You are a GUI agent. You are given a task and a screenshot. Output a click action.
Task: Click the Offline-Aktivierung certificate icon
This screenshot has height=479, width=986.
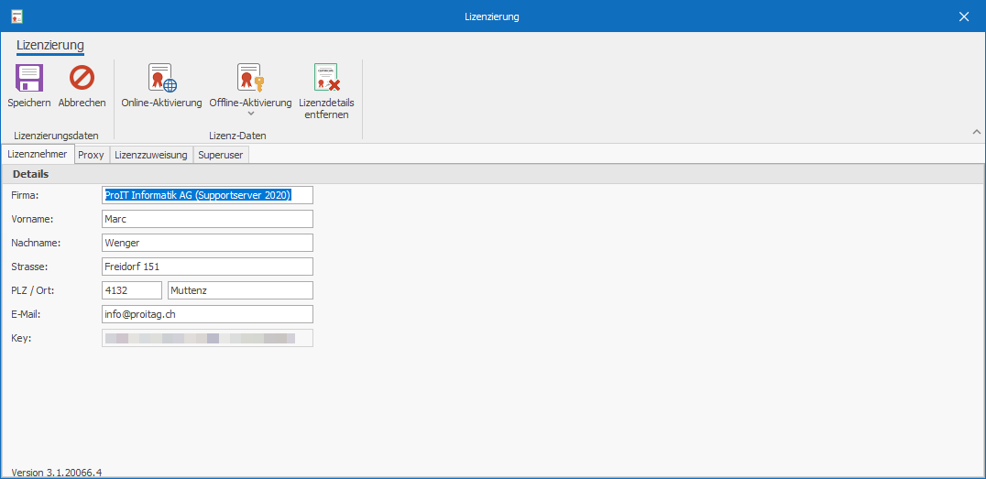pyautogui.click(x=250, y=79)
